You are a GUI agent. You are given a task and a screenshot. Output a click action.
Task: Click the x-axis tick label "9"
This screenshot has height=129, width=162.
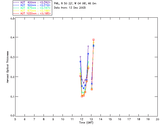point(53,119)
